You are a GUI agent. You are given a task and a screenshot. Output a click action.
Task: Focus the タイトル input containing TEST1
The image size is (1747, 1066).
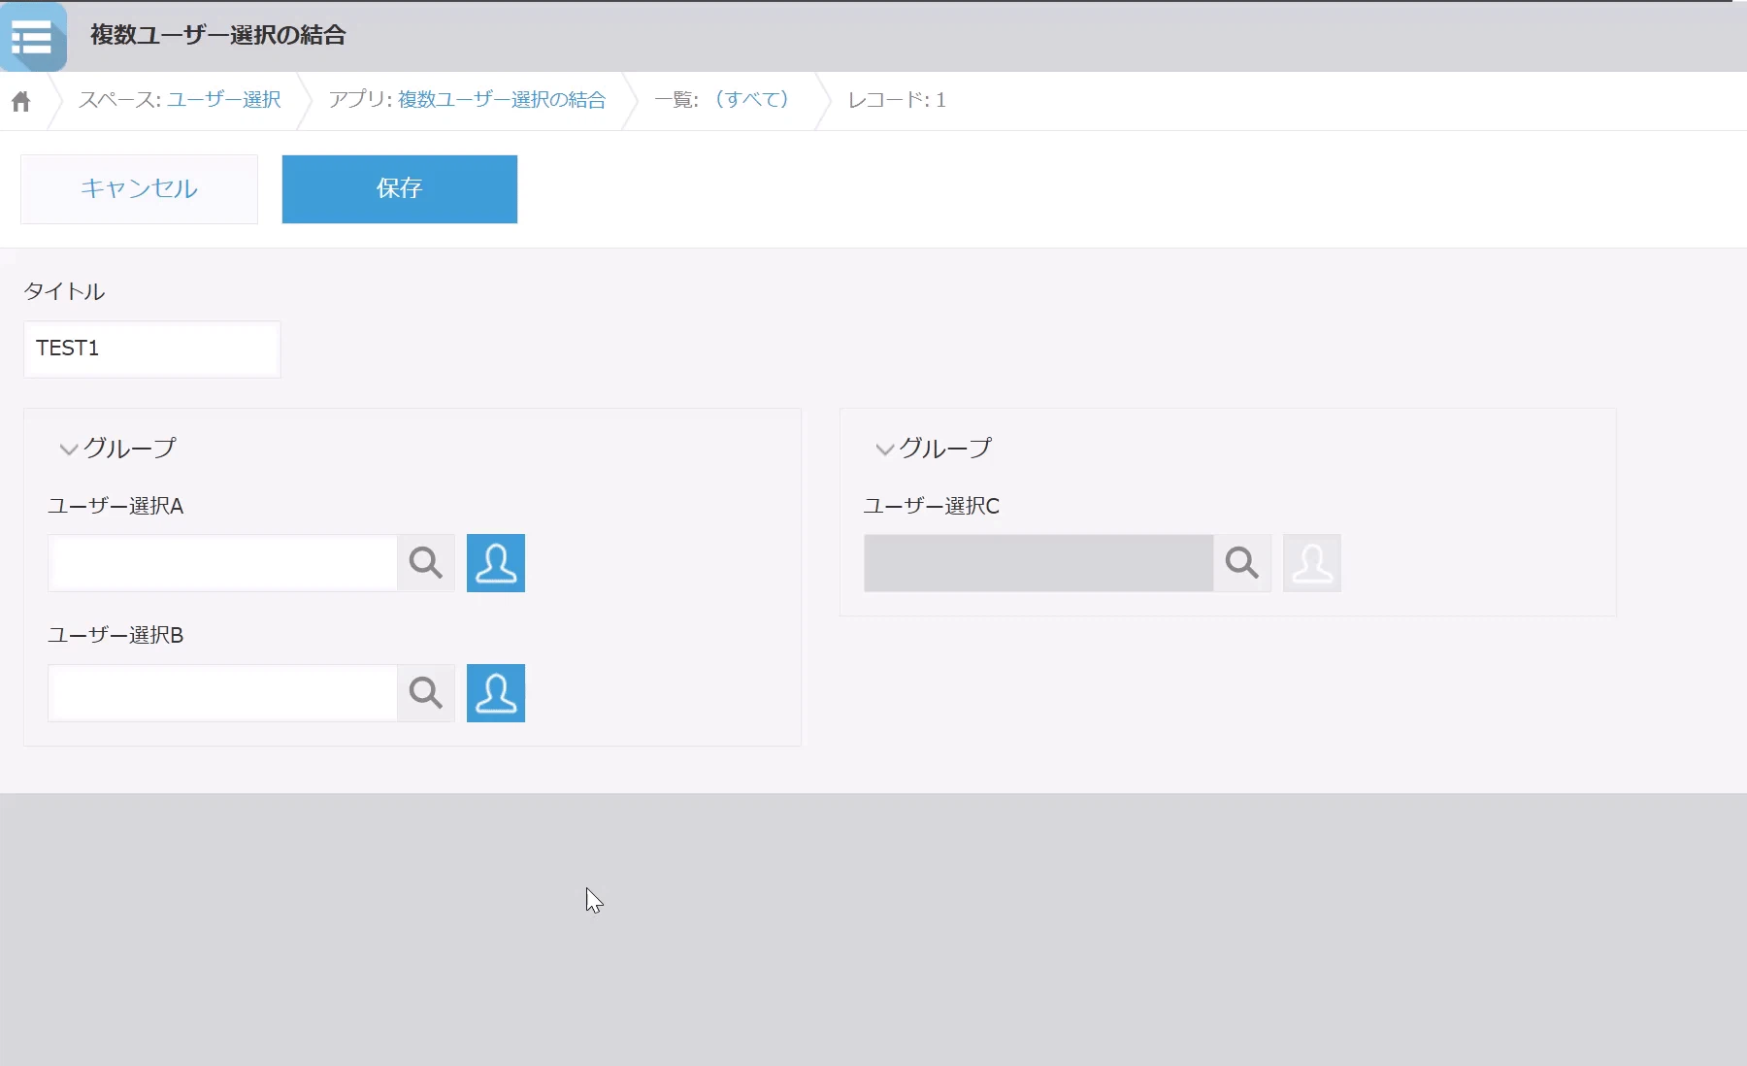tap(152, 350)
